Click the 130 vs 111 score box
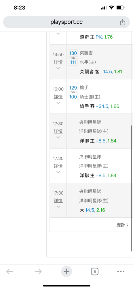 point(73,58)
